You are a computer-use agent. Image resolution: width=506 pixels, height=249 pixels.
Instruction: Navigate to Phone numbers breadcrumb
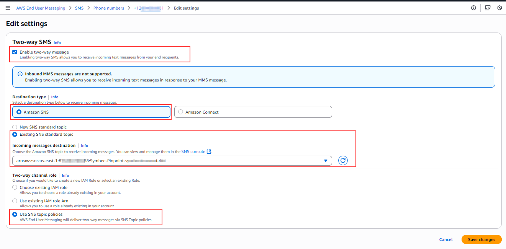(109, 8)
